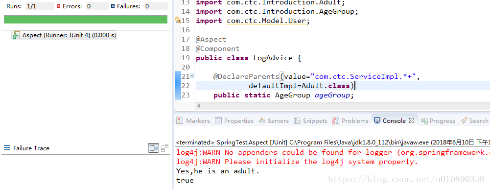
Task: Click the 'true' console output line
Action: pyautogui.click(x=185, y=180)
